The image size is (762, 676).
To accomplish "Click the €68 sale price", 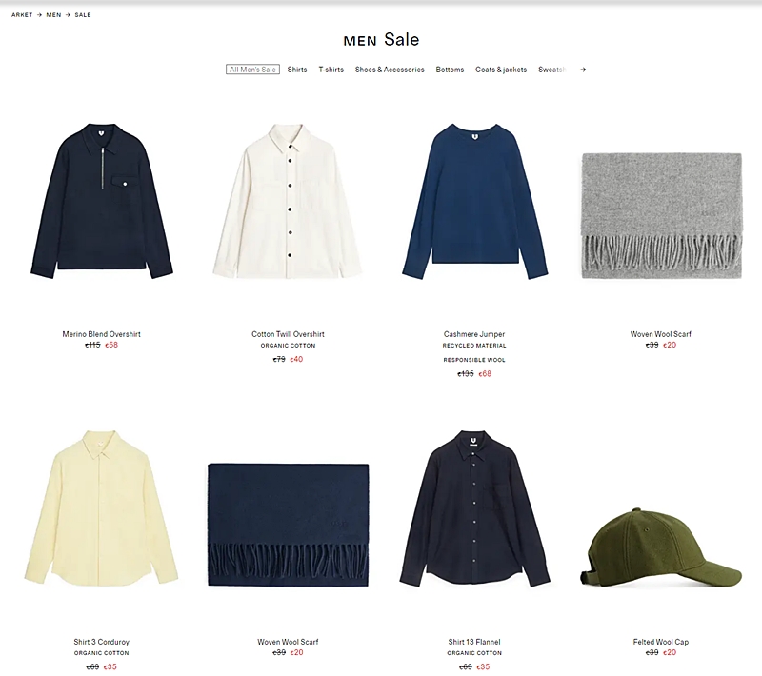I will [485, 374].
